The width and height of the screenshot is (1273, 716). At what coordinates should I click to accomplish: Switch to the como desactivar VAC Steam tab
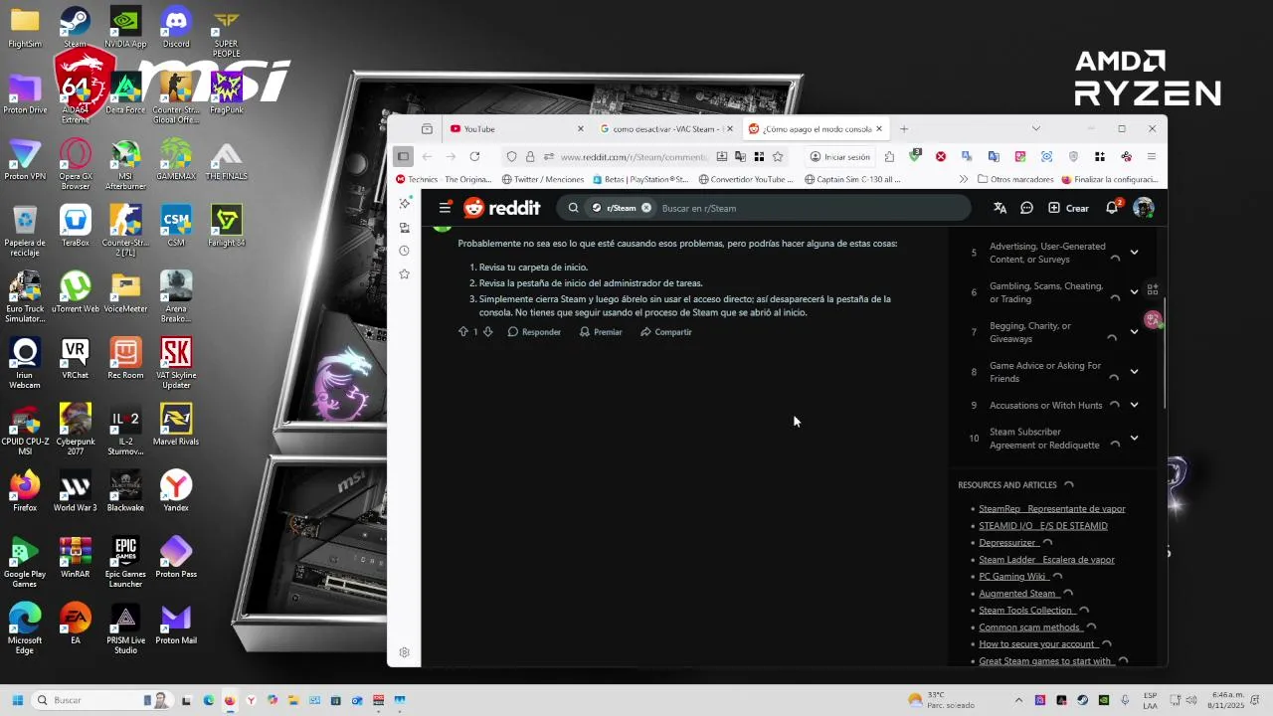pyautogui.click(x=664, y=128)
